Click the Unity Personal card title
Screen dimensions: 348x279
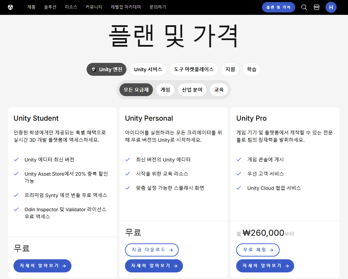click(x=149, y=118)
